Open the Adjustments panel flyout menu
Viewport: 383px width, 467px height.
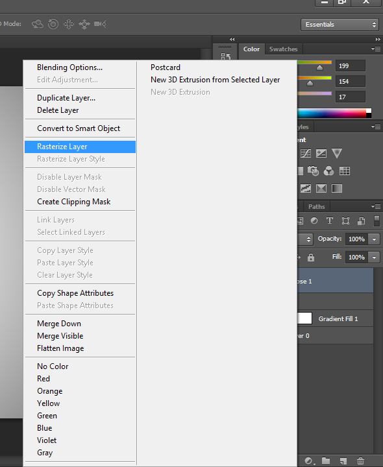(x=376, y=127)
